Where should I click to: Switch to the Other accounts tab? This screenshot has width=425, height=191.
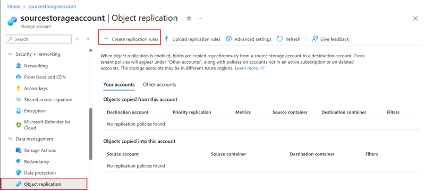(159, 84)
